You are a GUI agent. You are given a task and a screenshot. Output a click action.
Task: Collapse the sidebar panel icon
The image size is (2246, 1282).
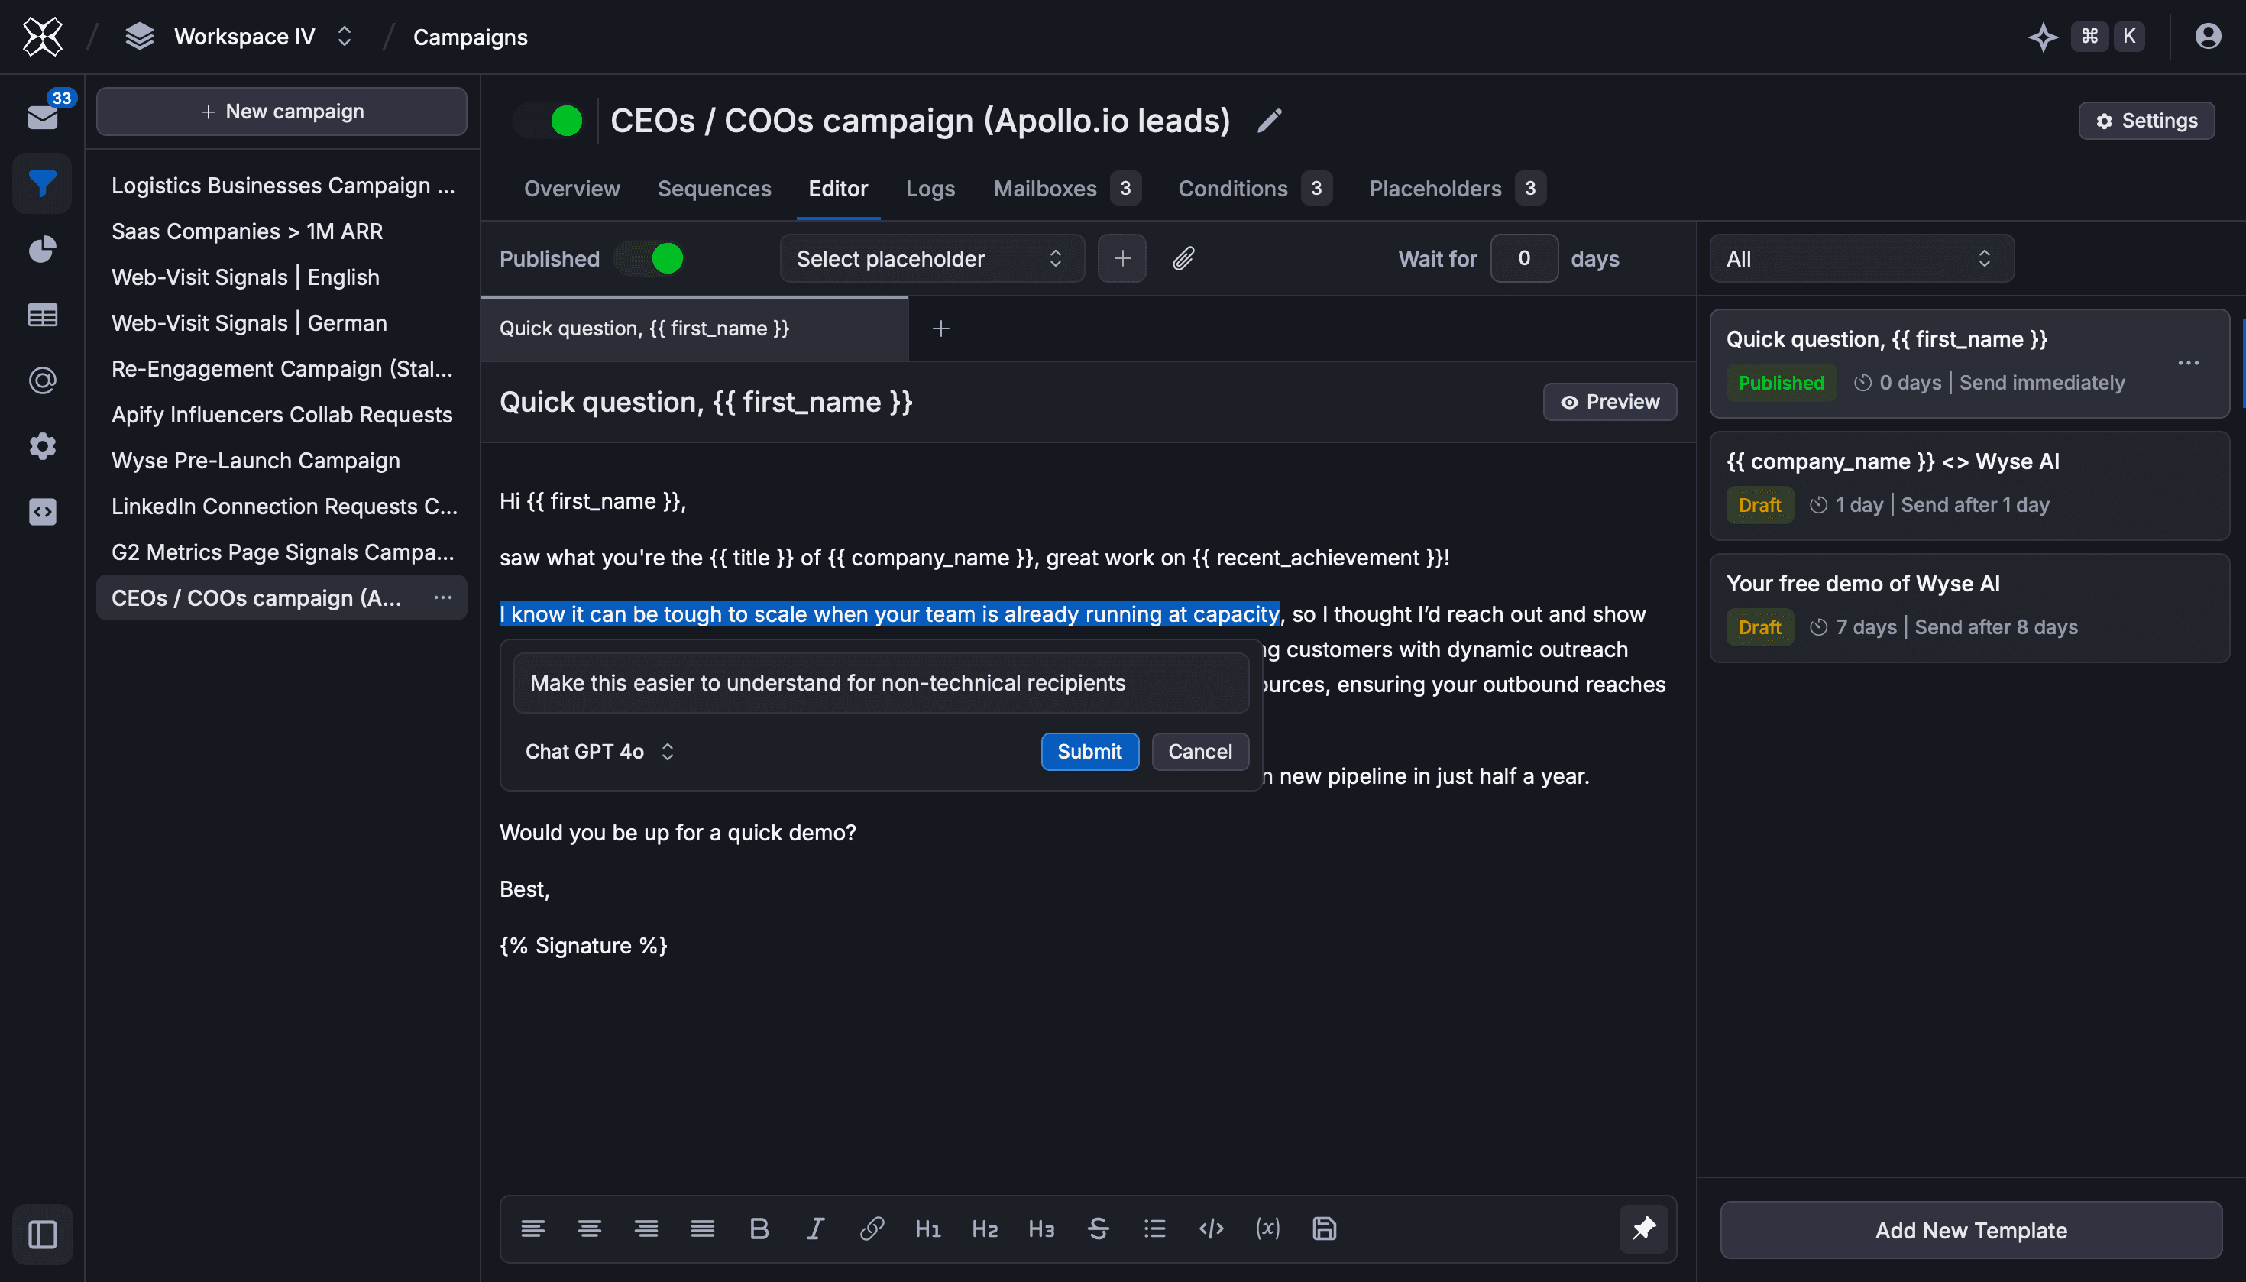click(42, 1234)
